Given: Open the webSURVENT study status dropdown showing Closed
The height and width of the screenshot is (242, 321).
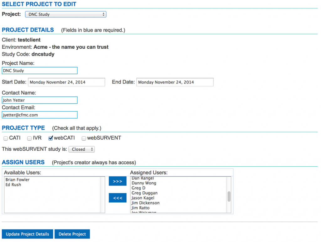Looking at the screenshot, I should click(x=82, y=149).
